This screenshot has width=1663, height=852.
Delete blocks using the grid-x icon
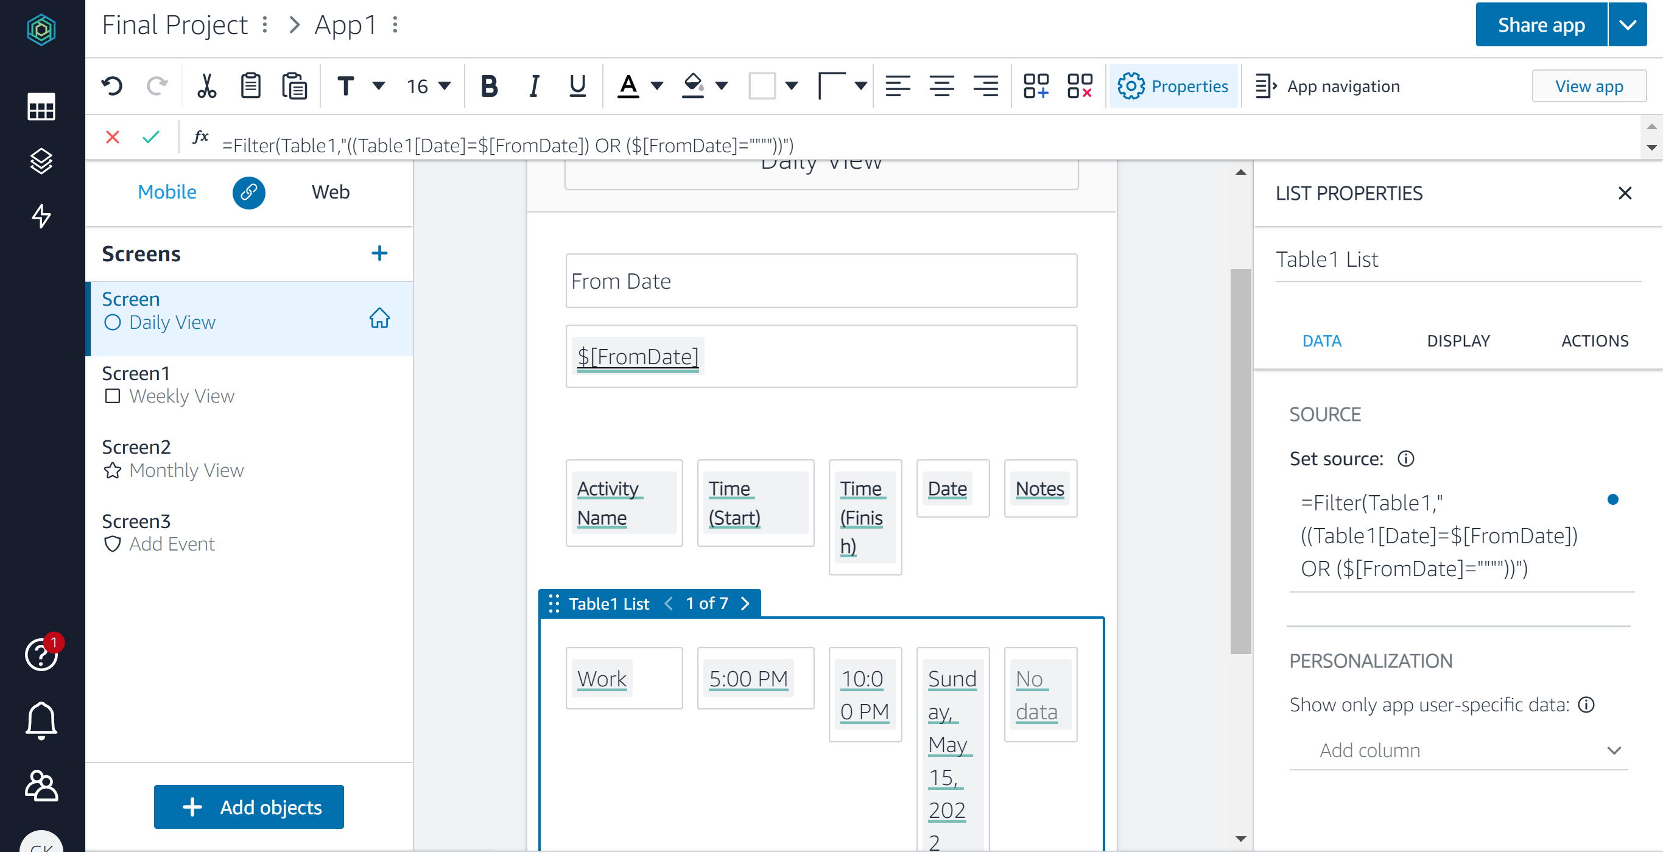tap(1079, 86)
